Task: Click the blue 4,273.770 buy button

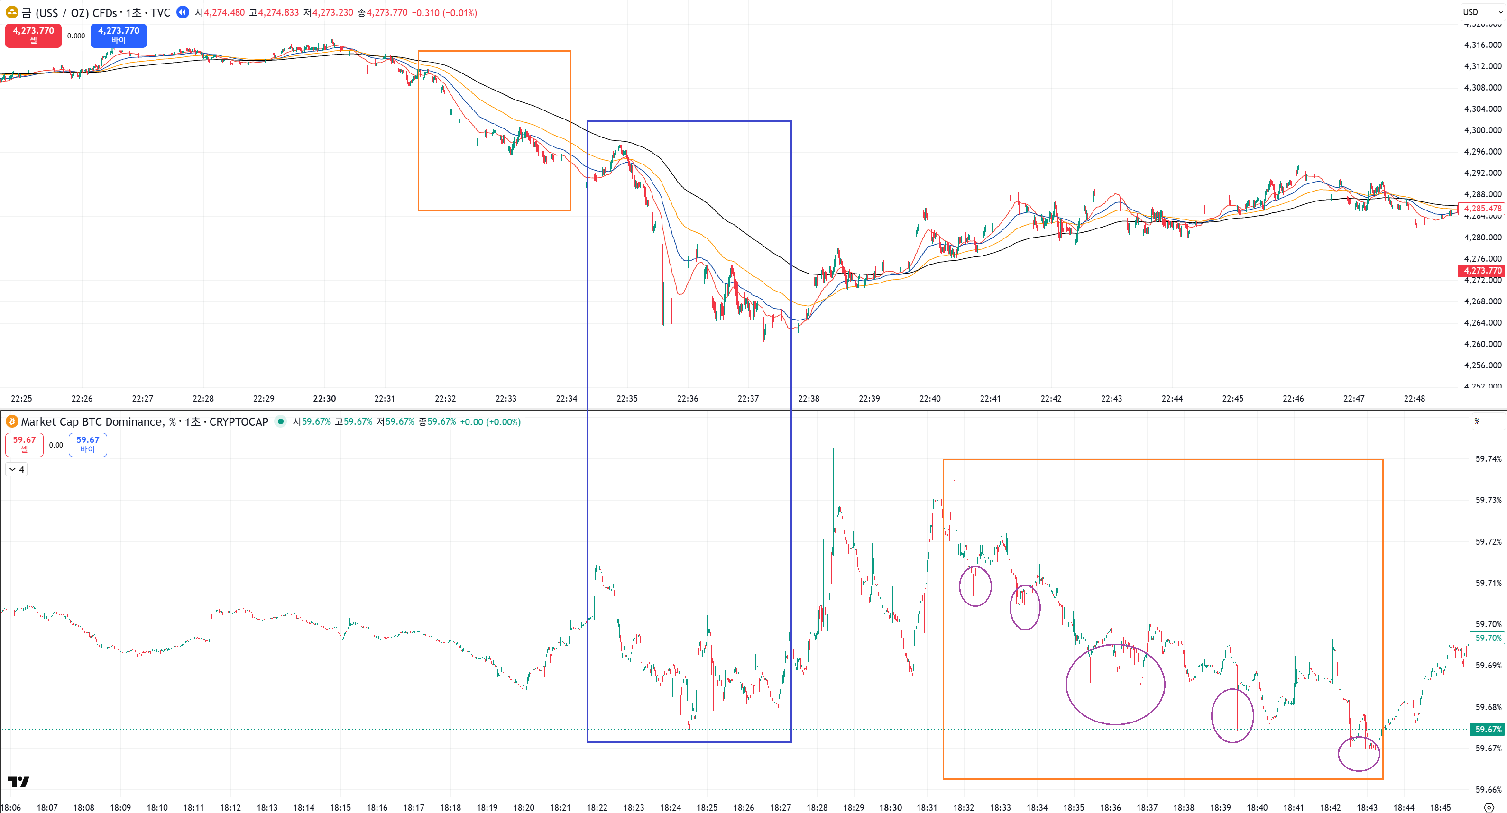Action: tap(118, 36)
